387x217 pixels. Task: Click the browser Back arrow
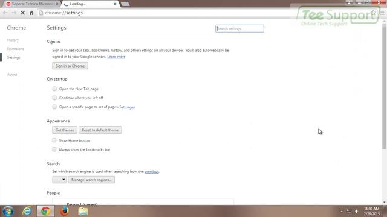(x=5, y=13)
